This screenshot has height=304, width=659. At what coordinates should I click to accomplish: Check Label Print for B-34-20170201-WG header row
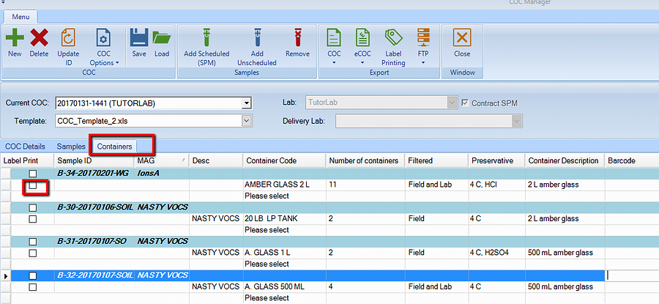click(32, 174)
